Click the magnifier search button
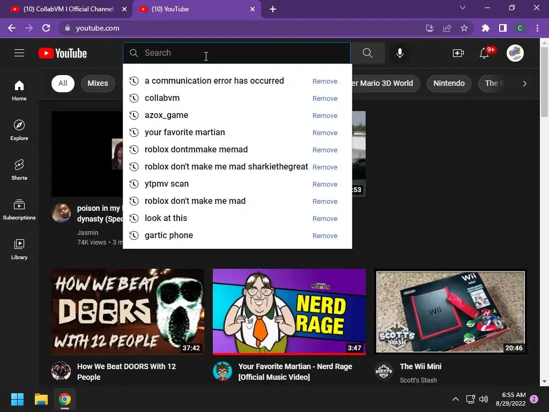The image size is (549, 412). coord(368,53)
